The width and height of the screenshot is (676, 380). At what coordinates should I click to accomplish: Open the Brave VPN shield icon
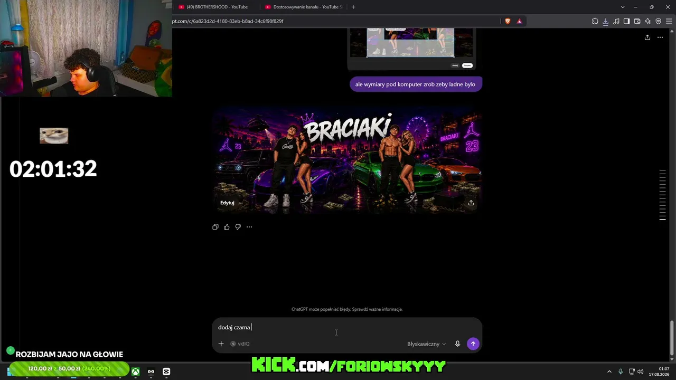coord(658,21)
